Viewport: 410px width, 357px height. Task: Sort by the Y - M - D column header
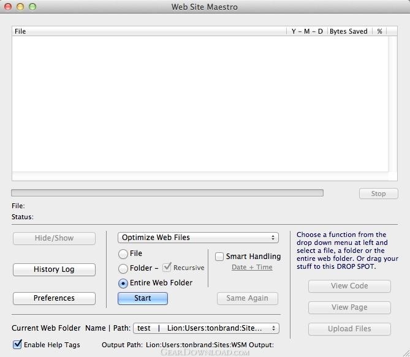[307, 31]
